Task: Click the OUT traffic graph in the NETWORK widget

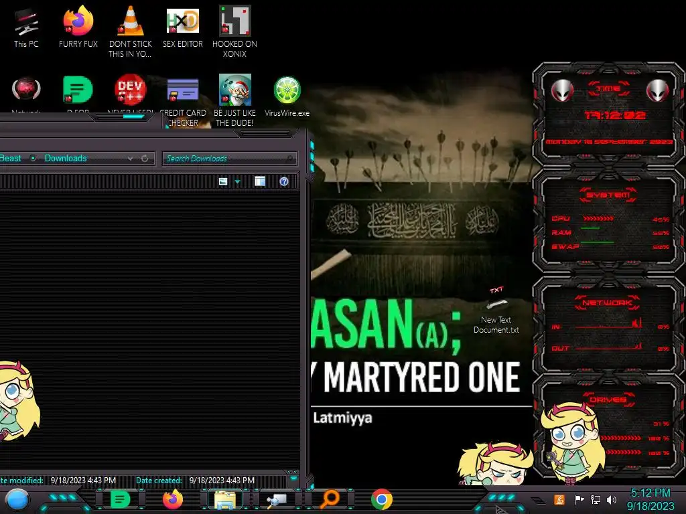Action: tap(609, 346)
